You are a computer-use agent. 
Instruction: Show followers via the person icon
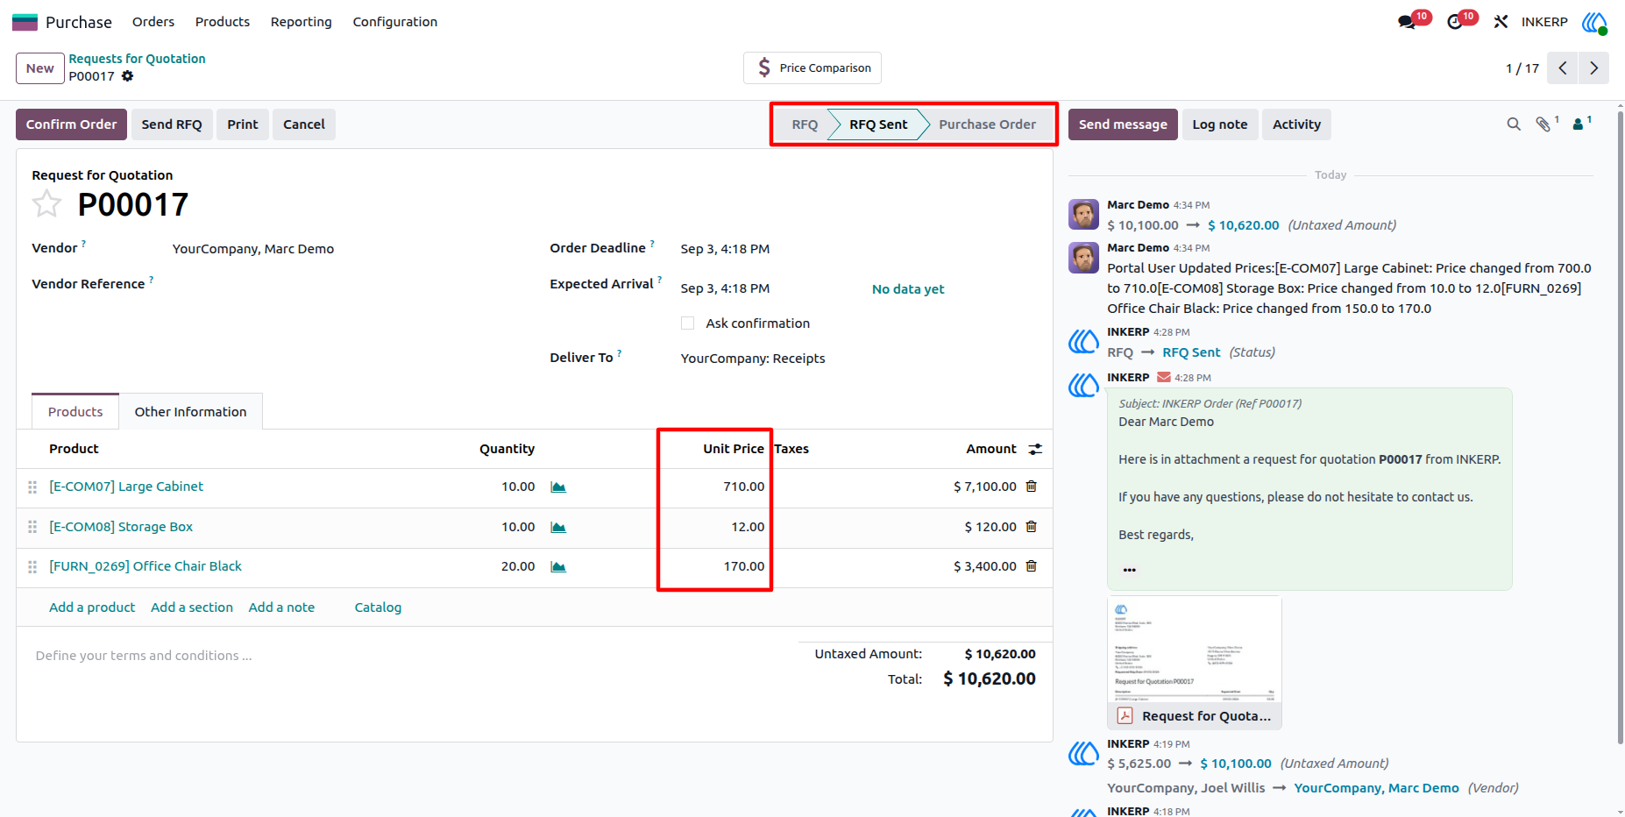click(1580, 124)
